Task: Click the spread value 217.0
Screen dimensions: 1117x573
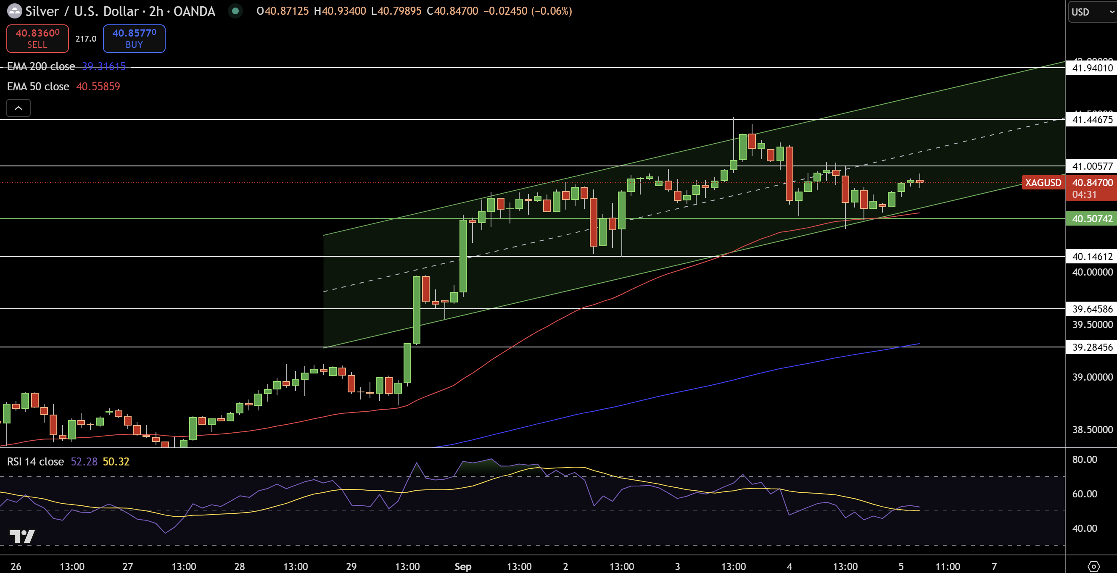Action: [86, 39]
